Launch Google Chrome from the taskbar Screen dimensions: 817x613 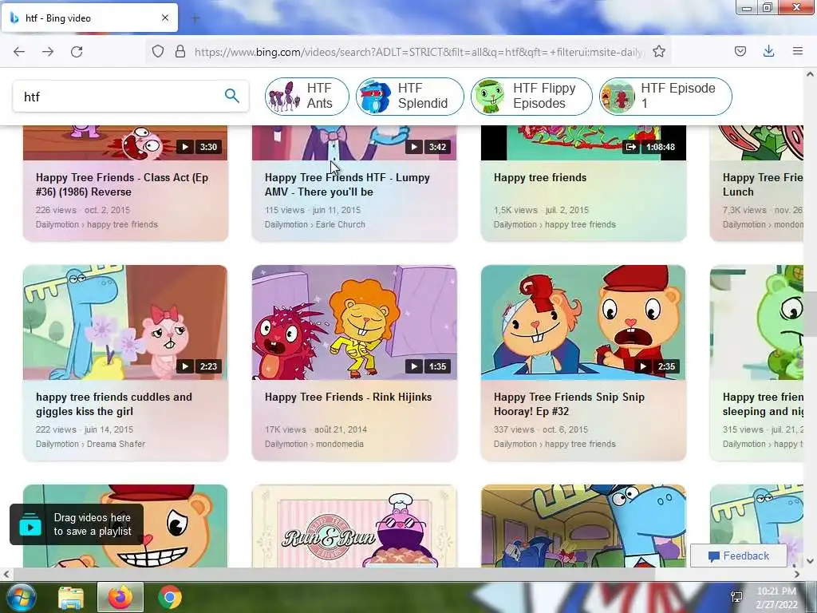(170, 598)
